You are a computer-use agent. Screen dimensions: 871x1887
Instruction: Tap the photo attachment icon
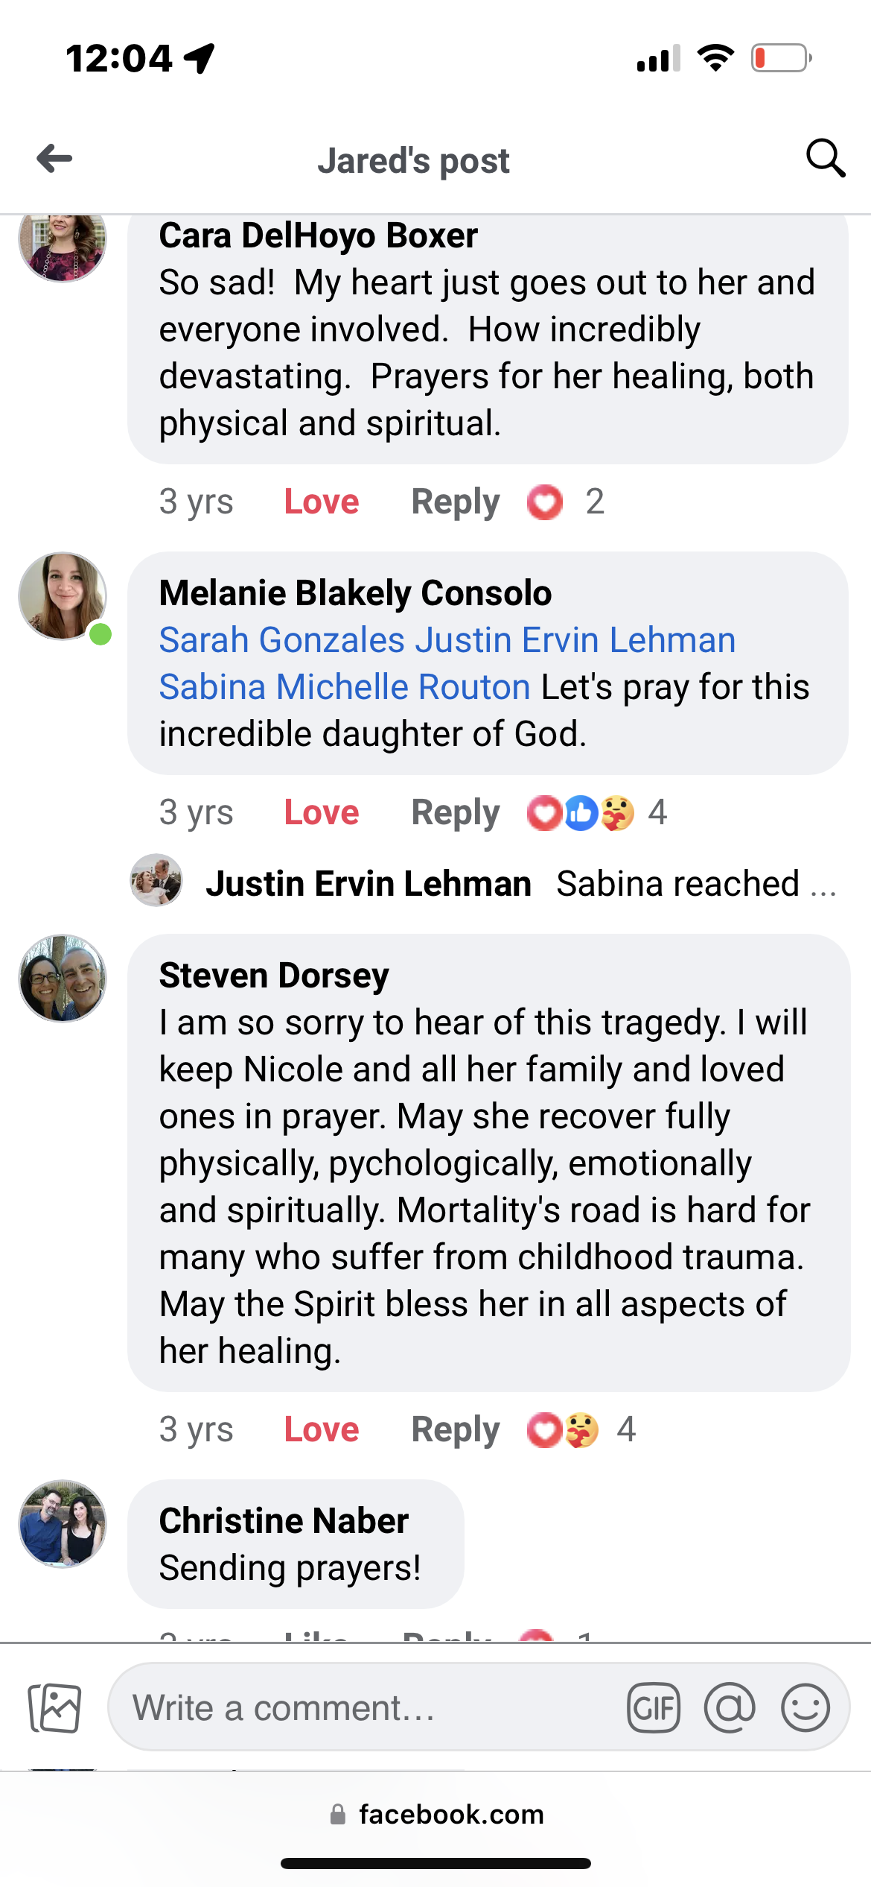[x=54, y=1707]
